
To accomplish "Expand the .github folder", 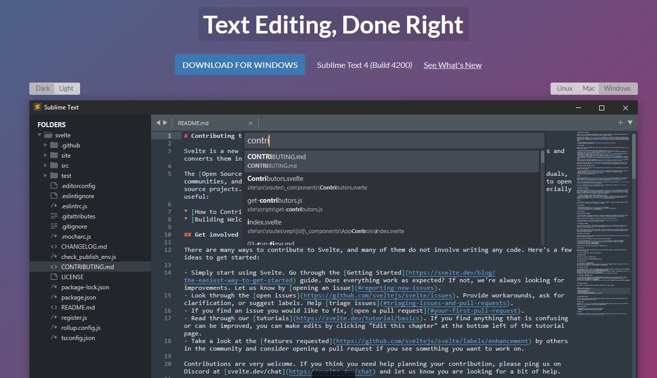I will pyautogui.click(x=46, y=145).
